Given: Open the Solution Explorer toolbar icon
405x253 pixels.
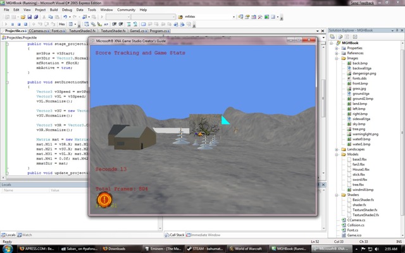Looking at the screenshot, I should [x=240, y=17].
